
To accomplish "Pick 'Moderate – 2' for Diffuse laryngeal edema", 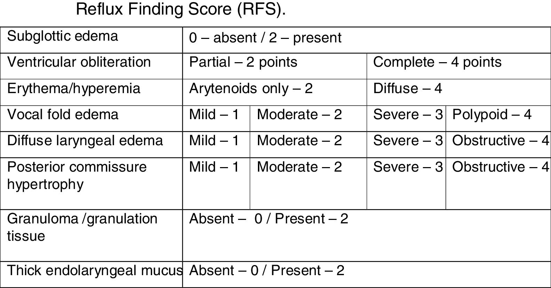I will coord(299,141).
